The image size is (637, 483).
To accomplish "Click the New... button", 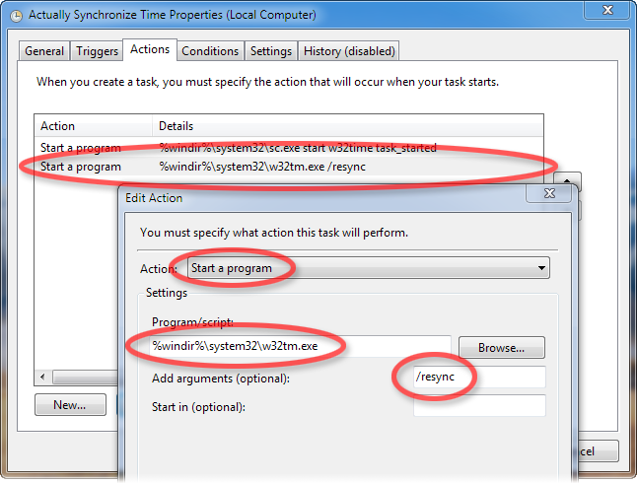I will 69,404.
